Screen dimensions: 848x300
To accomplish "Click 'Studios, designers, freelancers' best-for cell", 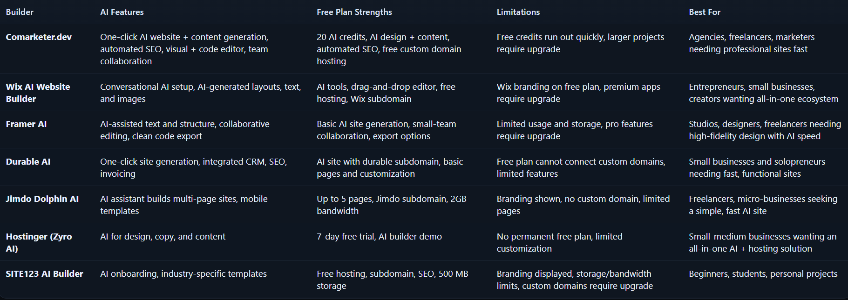I will tap(765, 130).
